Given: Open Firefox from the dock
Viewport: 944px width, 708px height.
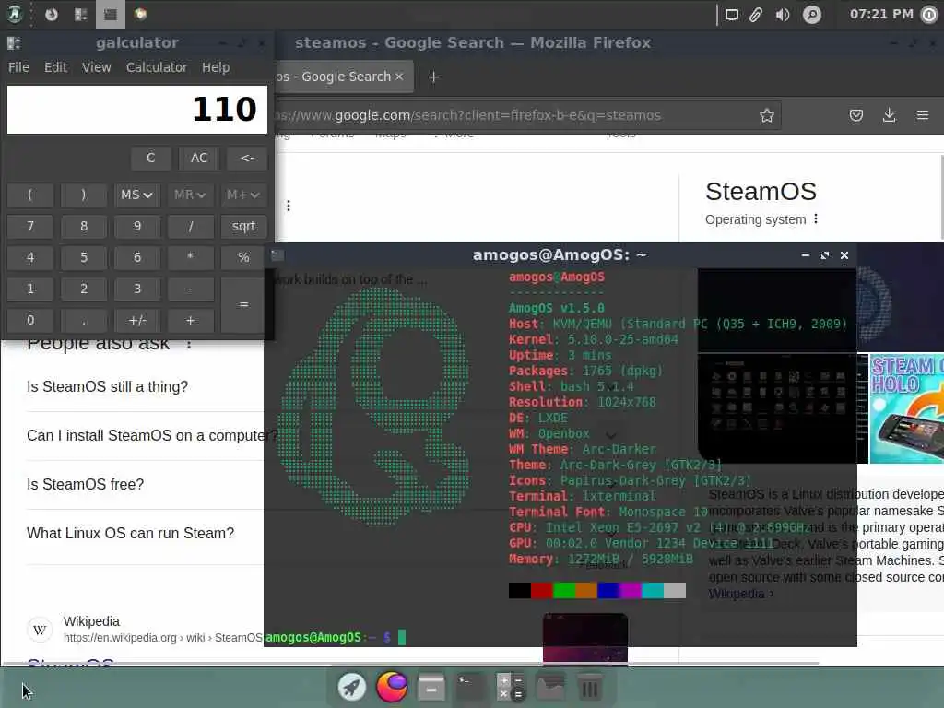Looking at the screenshot, I should point(392,686).
